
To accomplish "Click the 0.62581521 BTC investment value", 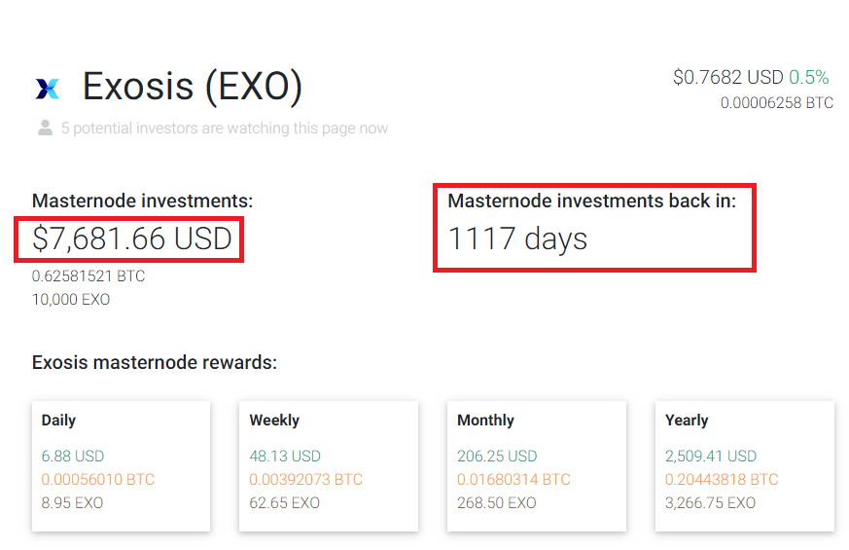I will (88, 276).
